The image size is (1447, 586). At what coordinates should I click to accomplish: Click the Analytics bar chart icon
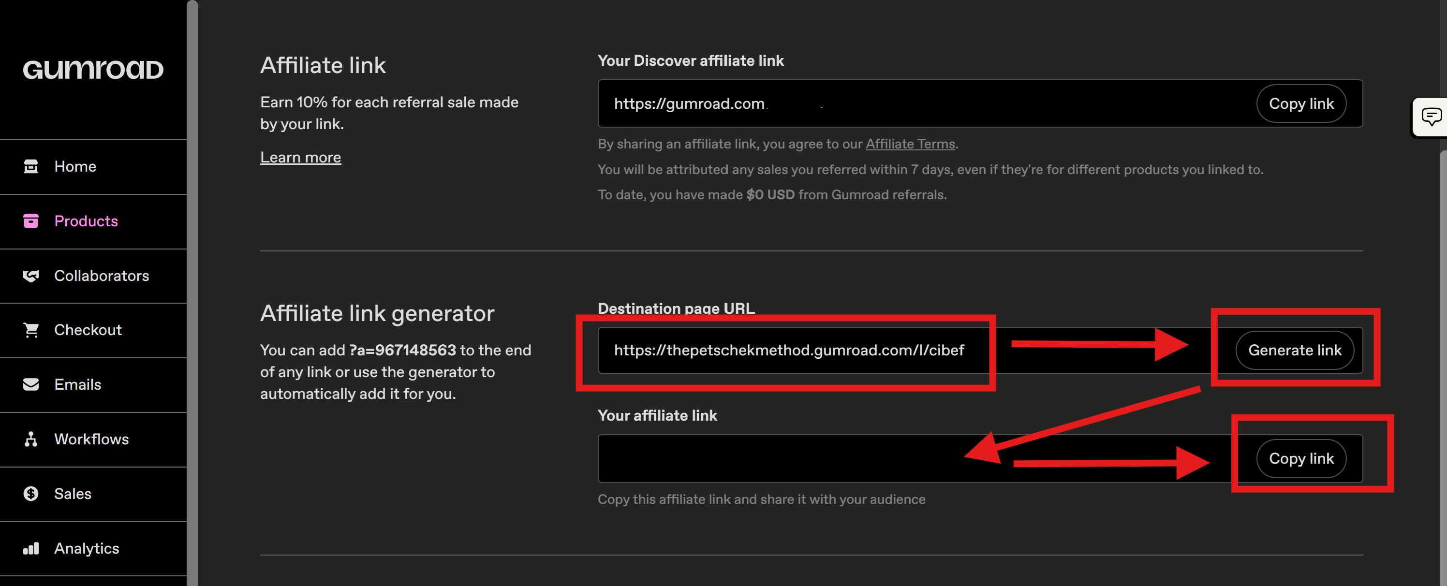tap(31, 548)
